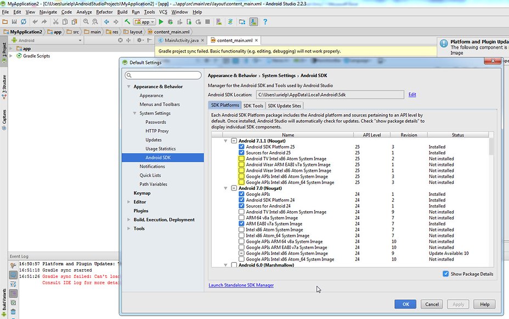
Task: Click the Make Project hammer icon
Action: coord(127,22)
